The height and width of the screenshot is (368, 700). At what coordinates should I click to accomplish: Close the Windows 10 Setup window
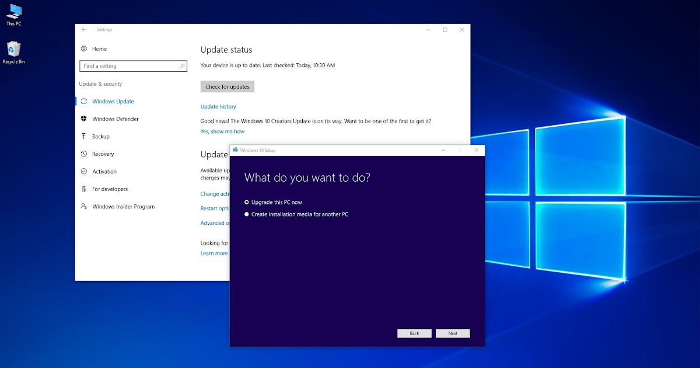(x=477, y=150)
